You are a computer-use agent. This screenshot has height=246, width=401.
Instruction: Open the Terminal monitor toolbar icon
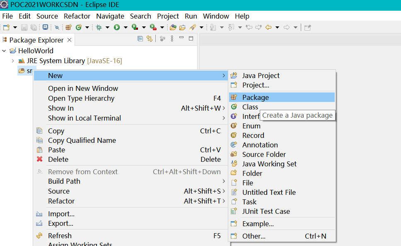[x=45, y=27]
